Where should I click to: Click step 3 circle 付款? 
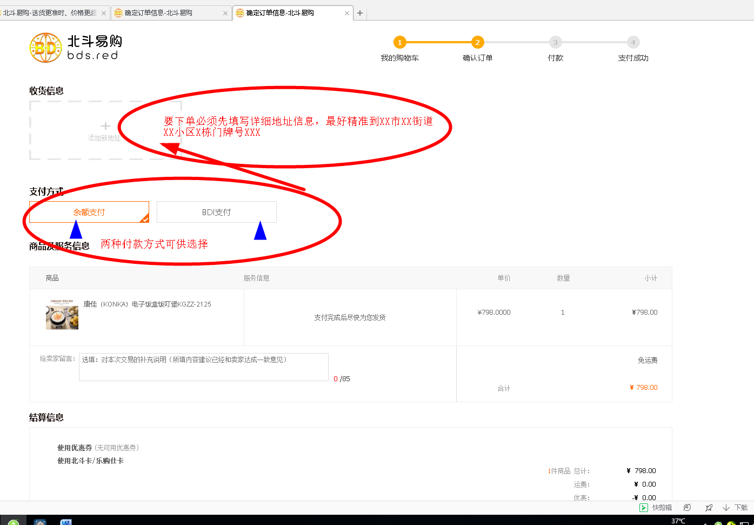555,42
